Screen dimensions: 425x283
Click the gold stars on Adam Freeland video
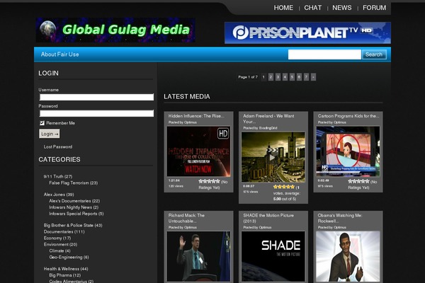(x=284, y=187)
